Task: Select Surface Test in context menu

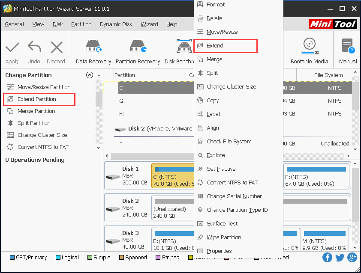Action: tap(238, 224)
